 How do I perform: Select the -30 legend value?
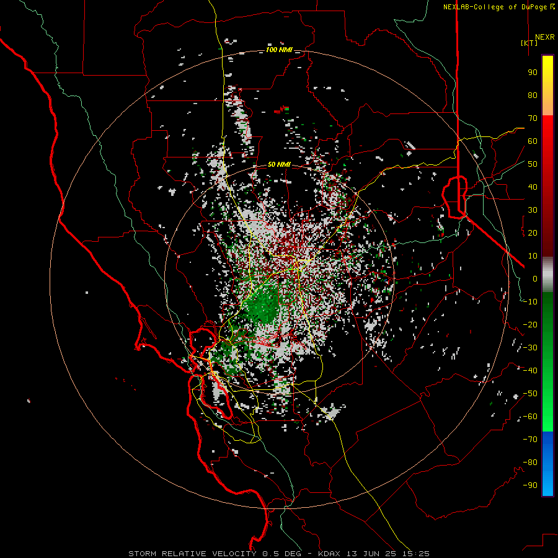click(x=530, y=348)
